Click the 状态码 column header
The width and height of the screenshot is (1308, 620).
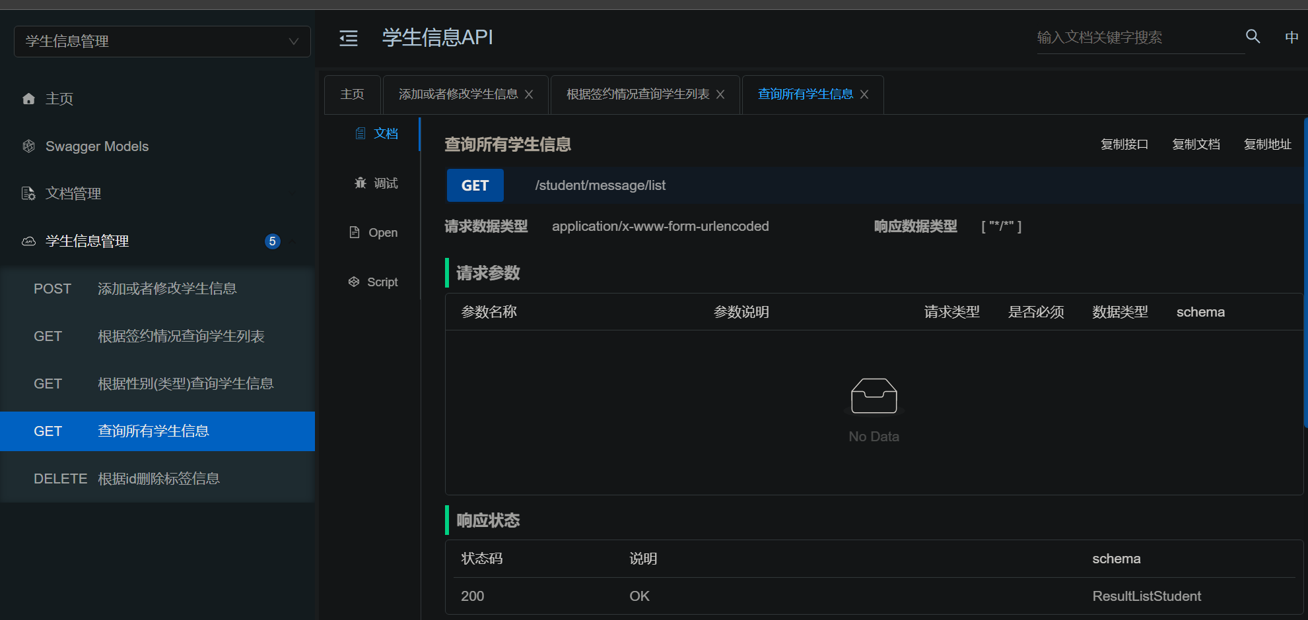(482, 559)
